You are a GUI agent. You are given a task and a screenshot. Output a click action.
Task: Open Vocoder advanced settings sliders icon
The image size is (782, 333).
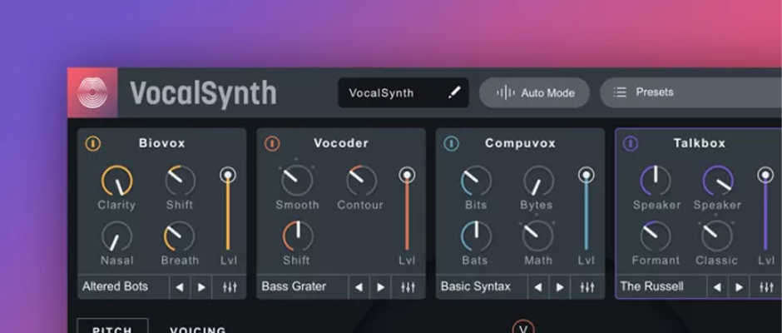tap(408, 287)
